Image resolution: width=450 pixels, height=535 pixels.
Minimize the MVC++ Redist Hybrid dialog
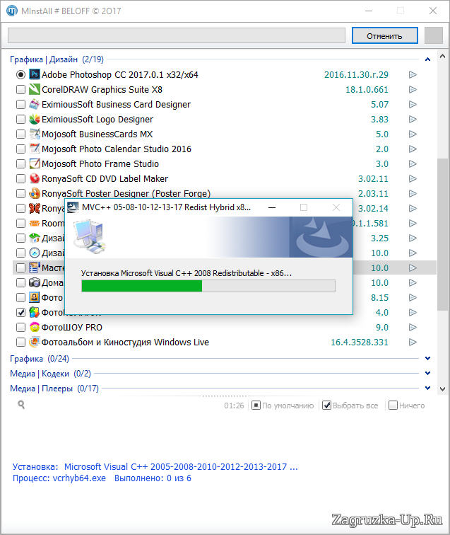[x=272, y=207]
